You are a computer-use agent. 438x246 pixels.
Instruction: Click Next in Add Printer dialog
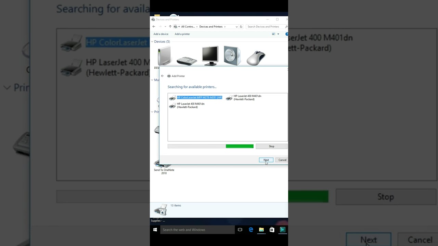point(266,160)
